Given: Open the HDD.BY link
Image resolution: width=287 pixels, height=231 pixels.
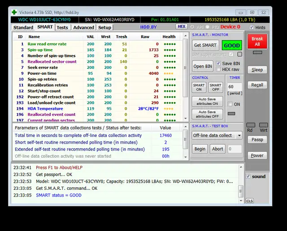Looking at the screenshot, I should pyautogui.click(x=148, y=27).
